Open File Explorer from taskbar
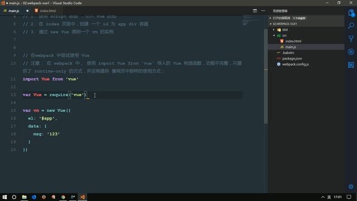This screenshot has height=201, width=357. 24,197
